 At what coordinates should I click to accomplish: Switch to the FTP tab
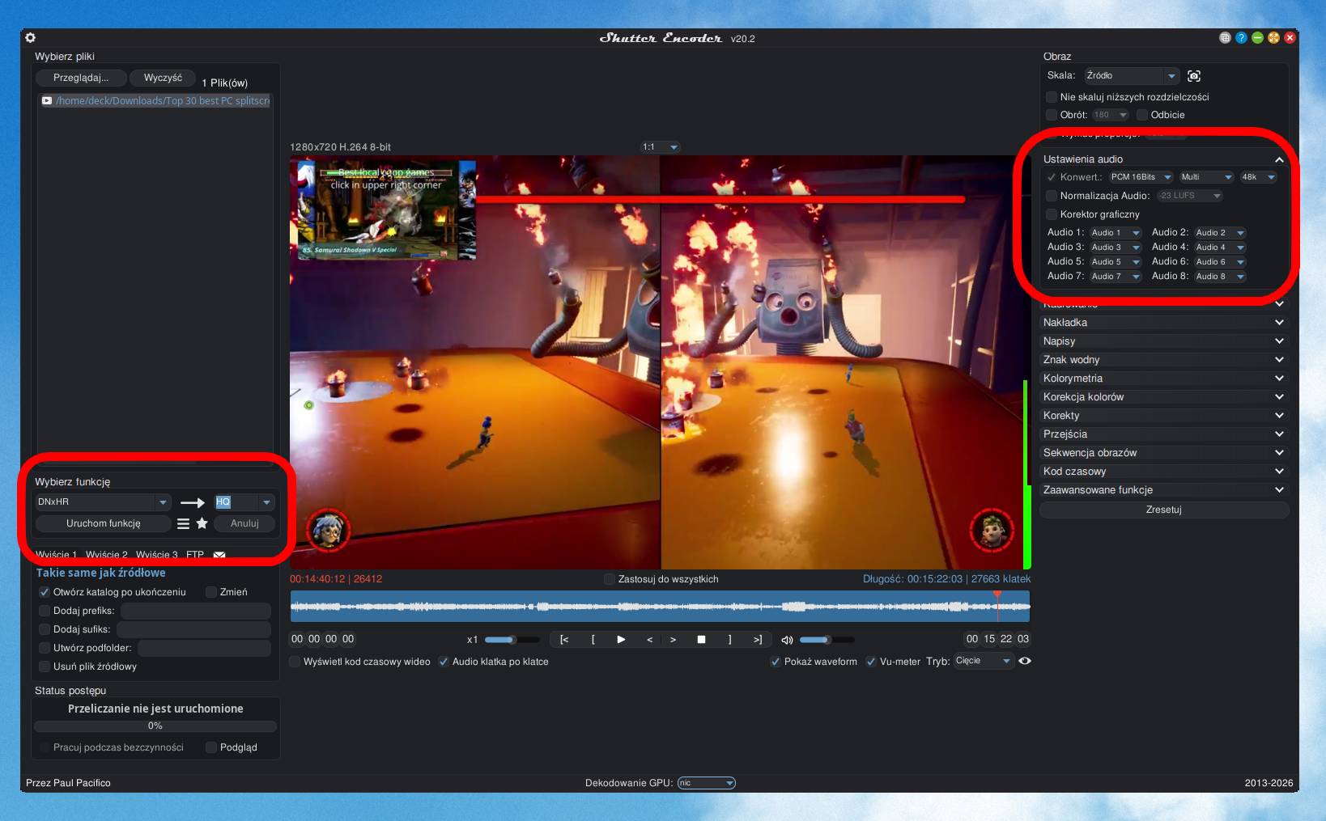195,555
